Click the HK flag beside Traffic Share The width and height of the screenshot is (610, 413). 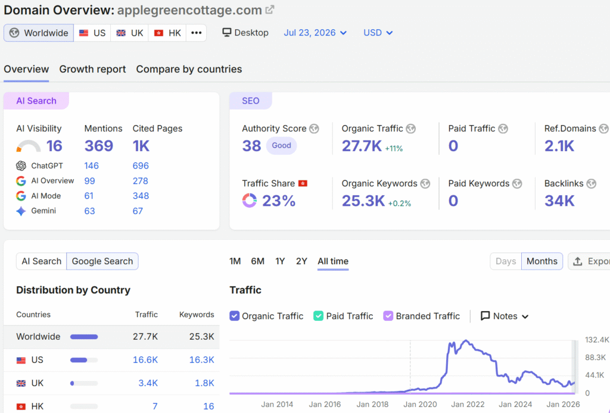pyautogui.click(x=303, y=183)
